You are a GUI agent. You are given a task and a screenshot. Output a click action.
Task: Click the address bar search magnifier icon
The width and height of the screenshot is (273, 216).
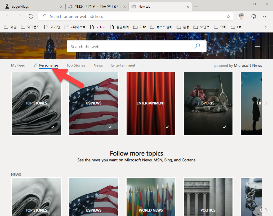point(44,16)
